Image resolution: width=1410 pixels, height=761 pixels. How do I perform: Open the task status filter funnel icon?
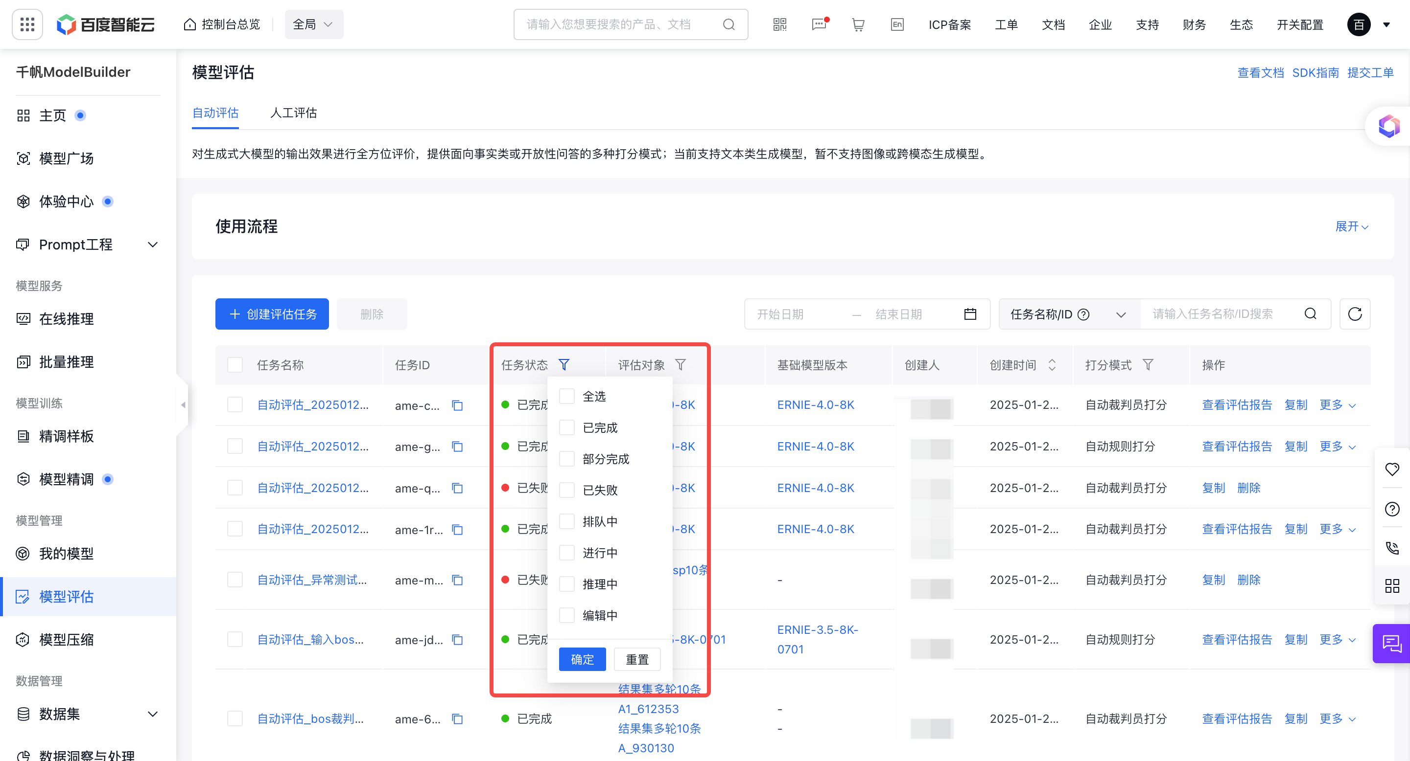coord(564,365)
